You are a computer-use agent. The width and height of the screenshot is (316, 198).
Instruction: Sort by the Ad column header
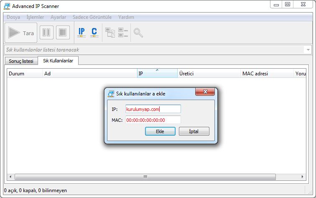coord(90,74)
